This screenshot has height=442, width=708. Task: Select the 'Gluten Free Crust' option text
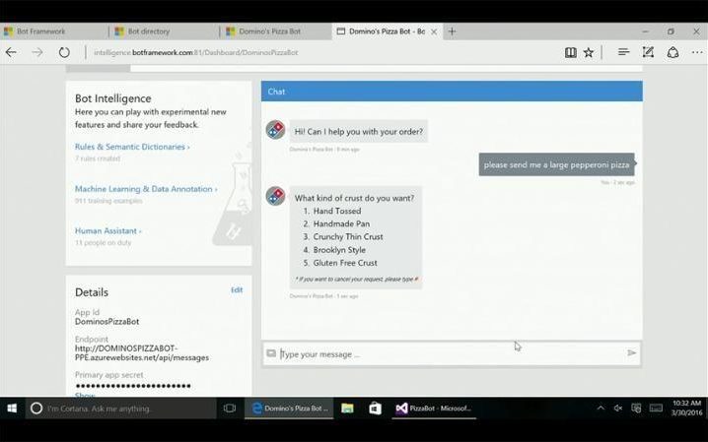click(345, 263)
